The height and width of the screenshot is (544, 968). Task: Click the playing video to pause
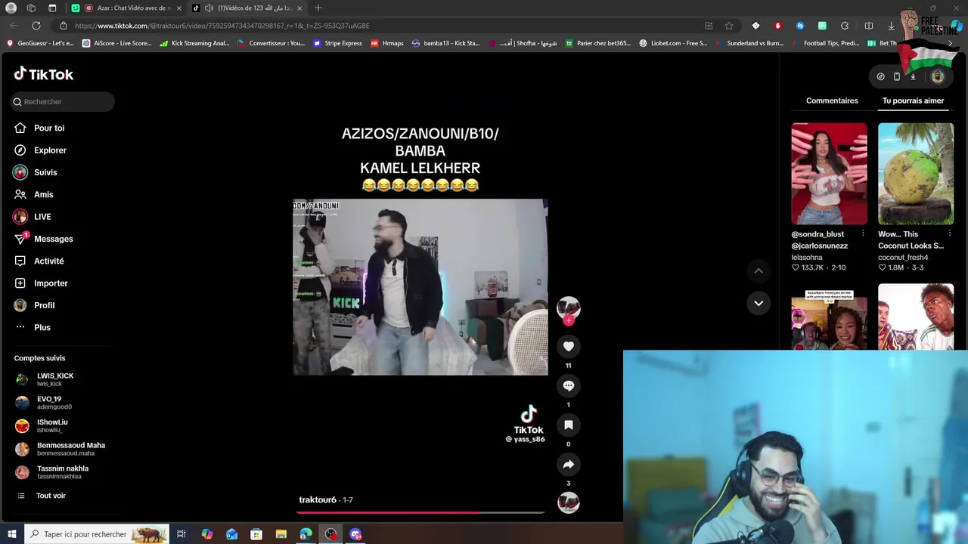(x=420, y=287)
